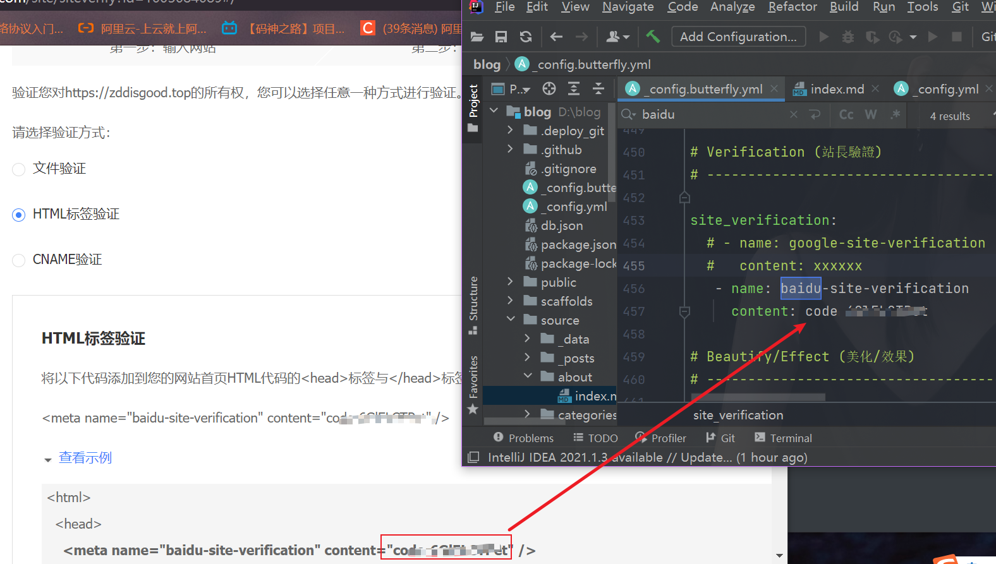Open search history magnifier dropdown

tap(628, 114)
